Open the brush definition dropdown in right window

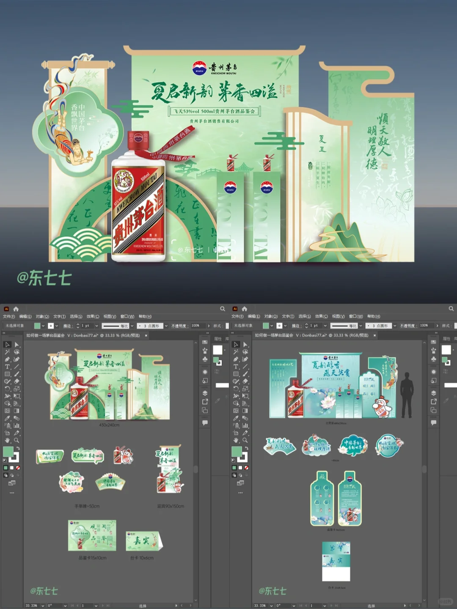coord(394,326)
